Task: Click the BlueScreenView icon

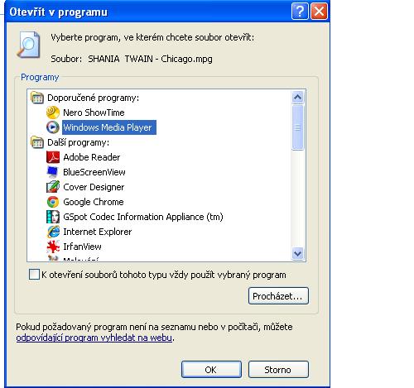Action: coord(53,172)
